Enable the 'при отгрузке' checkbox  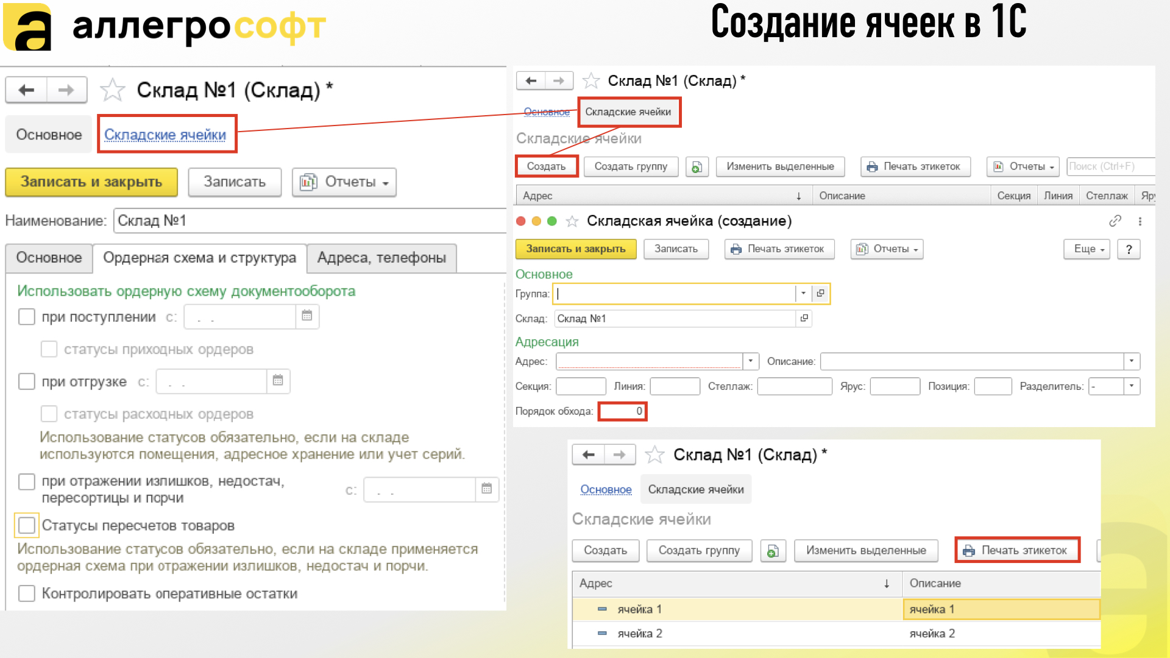tap(27, 381)
